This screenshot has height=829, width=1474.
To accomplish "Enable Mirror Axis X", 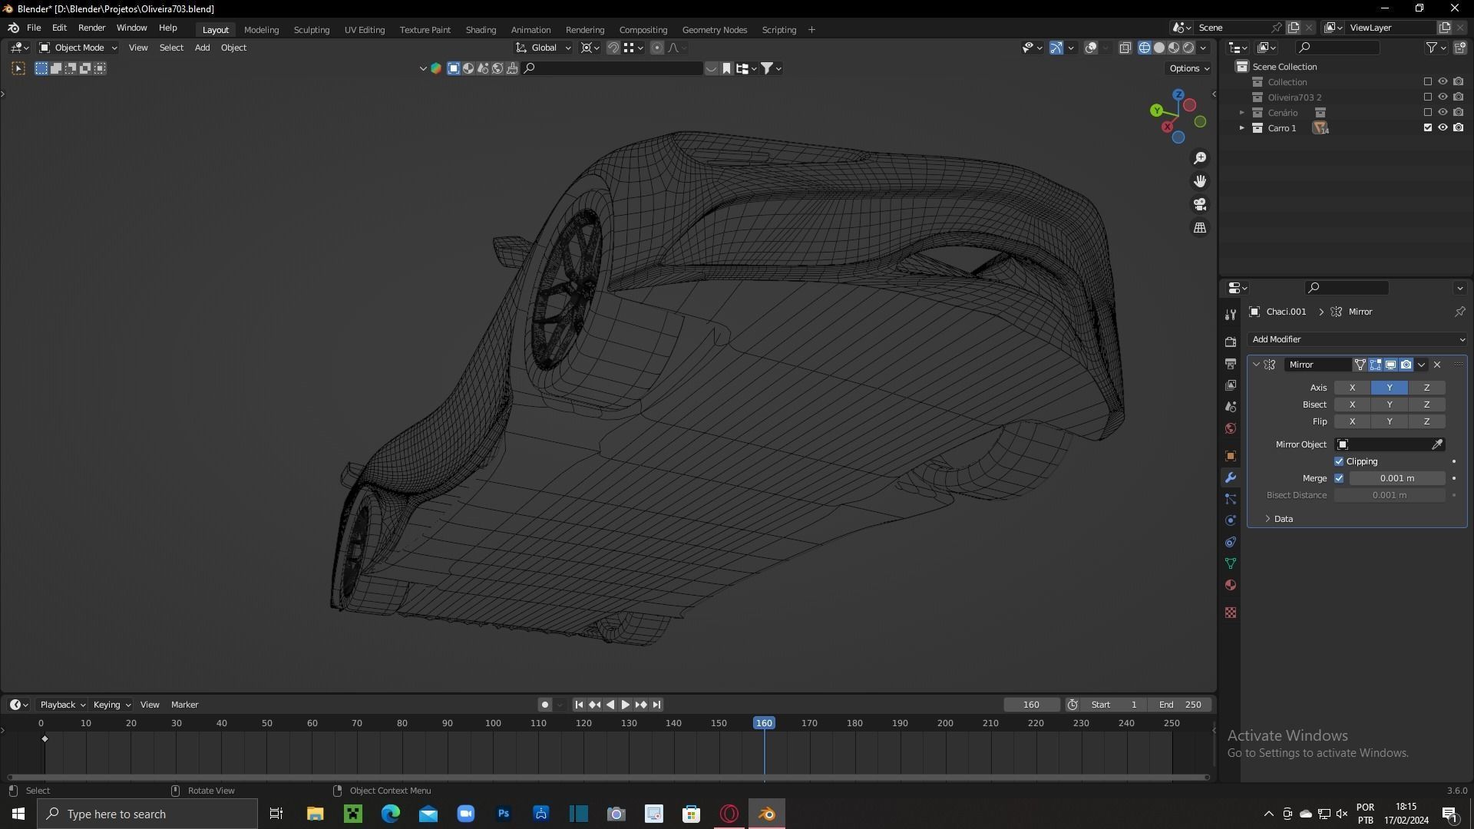I will pos(1352,388).
